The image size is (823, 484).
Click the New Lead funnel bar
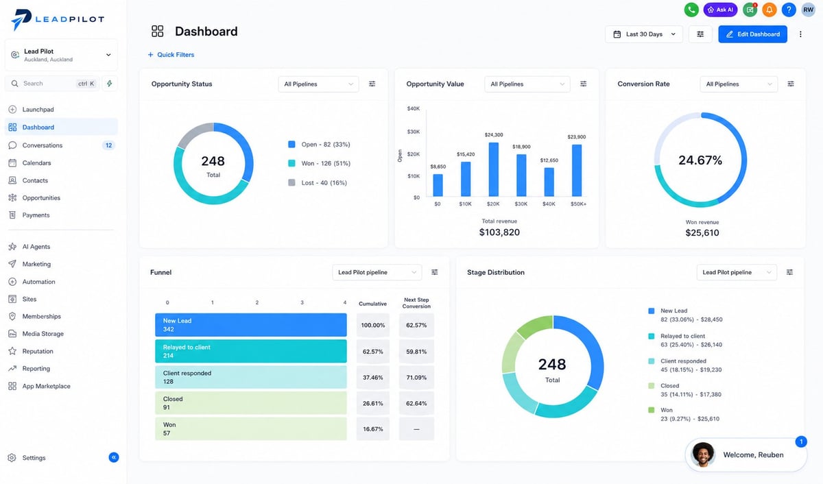[251, 325]
